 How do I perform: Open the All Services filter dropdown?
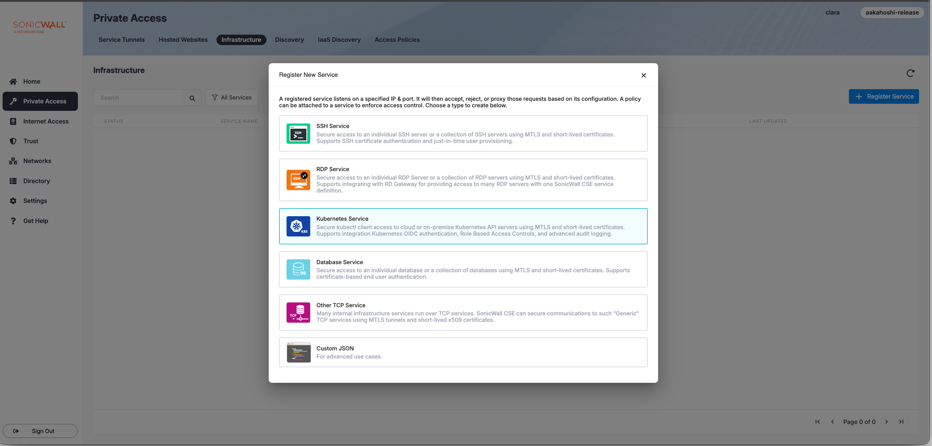tap(232, 98)
